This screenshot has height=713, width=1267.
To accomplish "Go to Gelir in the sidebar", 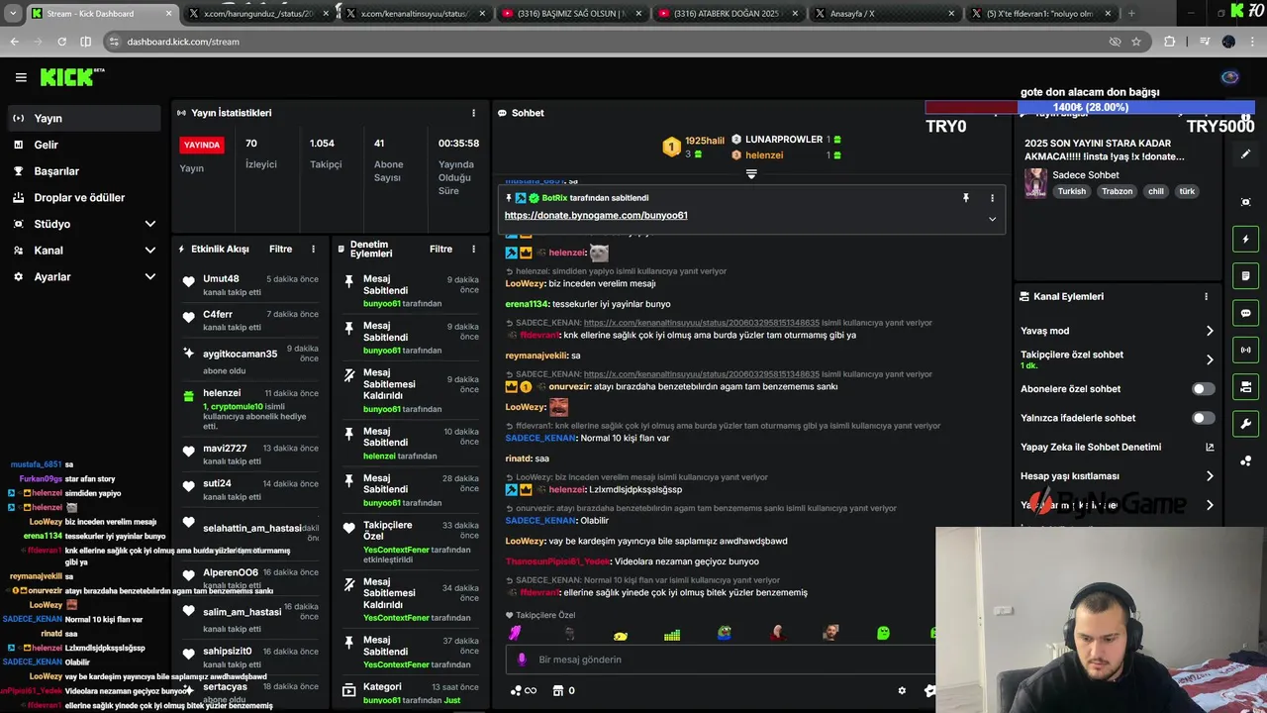I will pos(83,145).
